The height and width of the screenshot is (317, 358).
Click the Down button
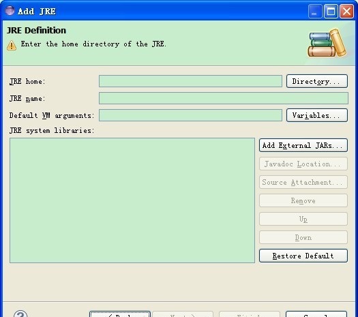(303, 237)
